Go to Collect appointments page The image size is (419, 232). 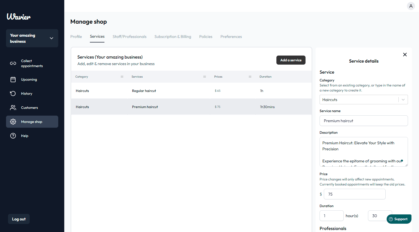[x=32, y=63]
